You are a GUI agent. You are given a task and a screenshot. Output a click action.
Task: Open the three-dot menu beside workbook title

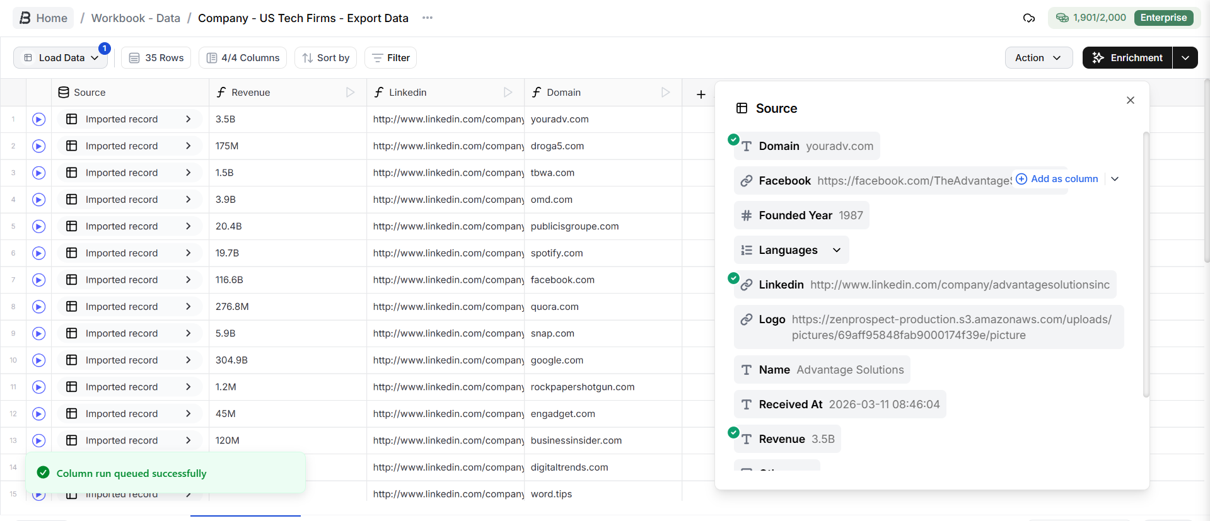tap(428, 18)
